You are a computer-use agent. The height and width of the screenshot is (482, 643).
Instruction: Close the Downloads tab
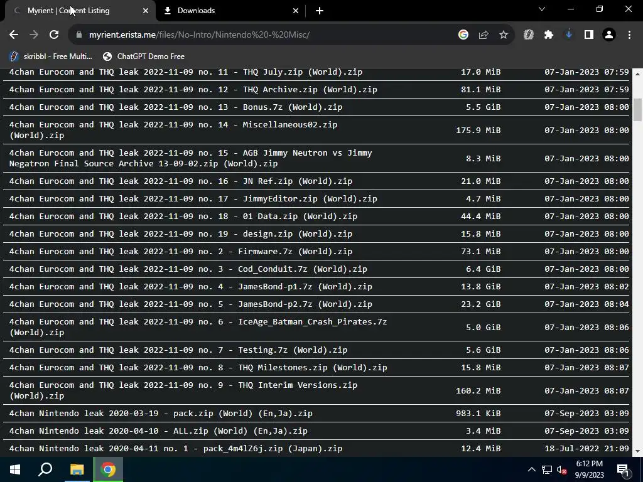click(296, 11)
